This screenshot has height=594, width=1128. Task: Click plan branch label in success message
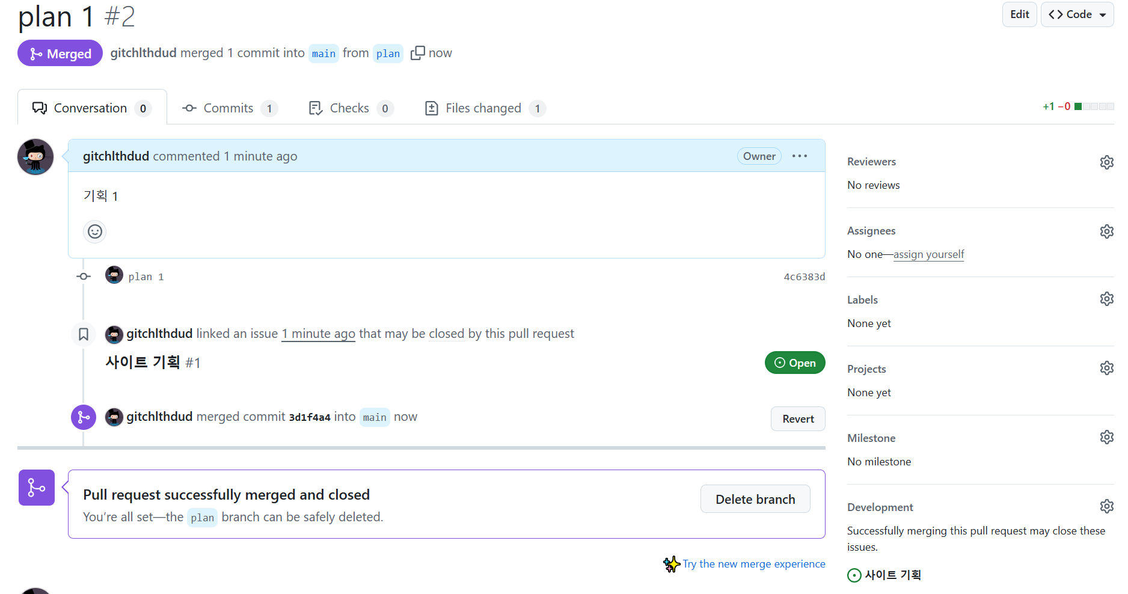[202, 518]
